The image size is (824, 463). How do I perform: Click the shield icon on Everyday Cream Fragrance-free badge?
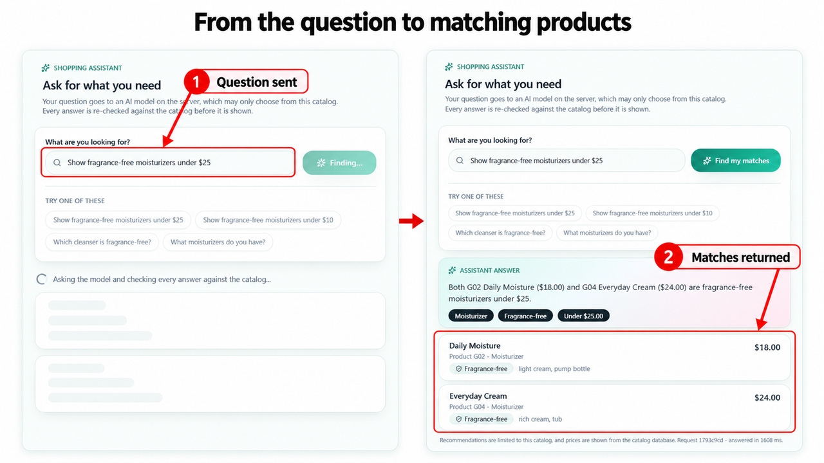[x=459, y=419]
